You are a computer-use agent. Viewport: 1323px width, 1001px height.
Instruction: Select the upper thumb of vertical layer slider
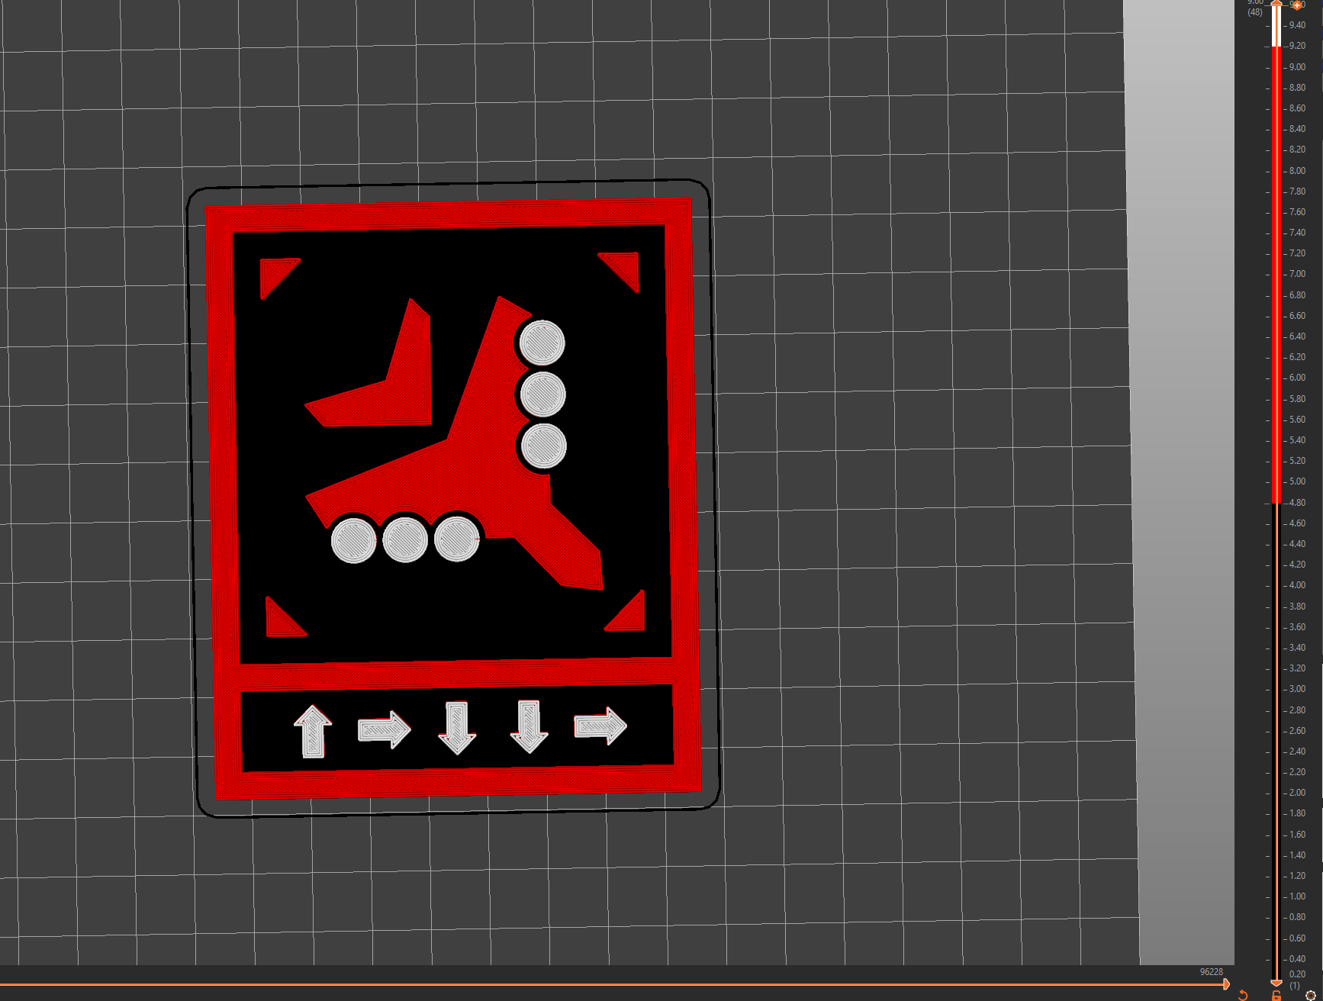[1276, 4]
